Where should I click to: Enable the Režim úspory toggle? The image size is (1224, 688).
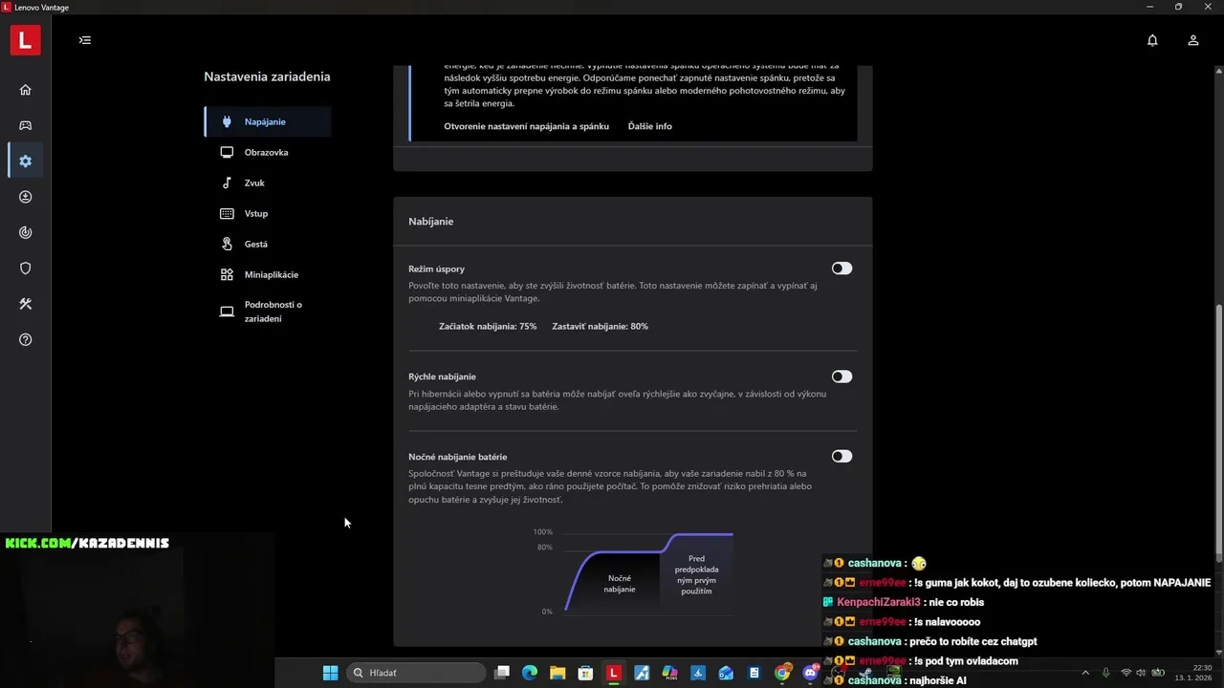(x=841, y=269)
